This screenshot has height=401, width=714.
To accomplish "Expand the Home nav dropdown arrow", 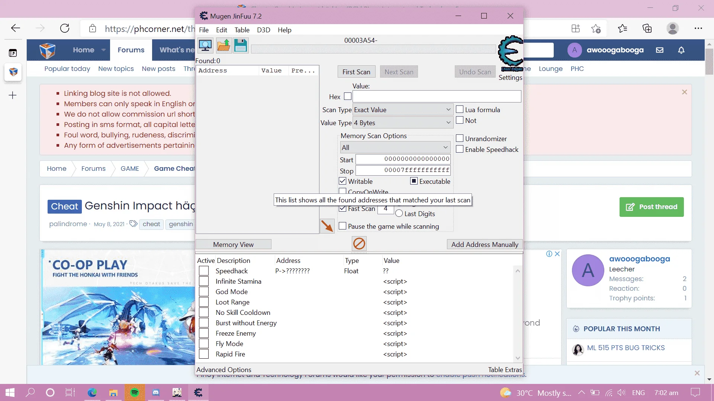I will pyautogui.click(x=103, y=50).
